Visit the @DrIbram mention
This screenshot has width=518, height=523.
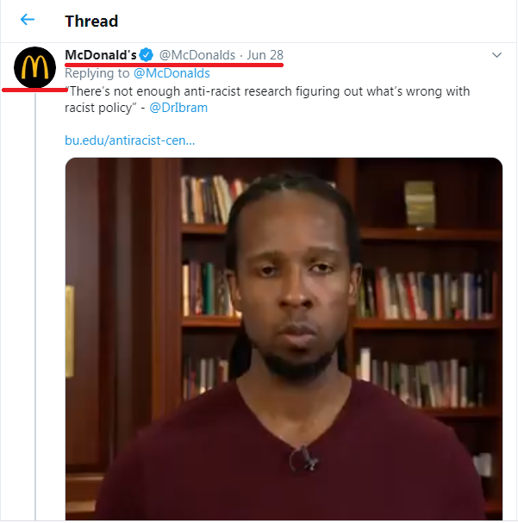click(178, 108)
